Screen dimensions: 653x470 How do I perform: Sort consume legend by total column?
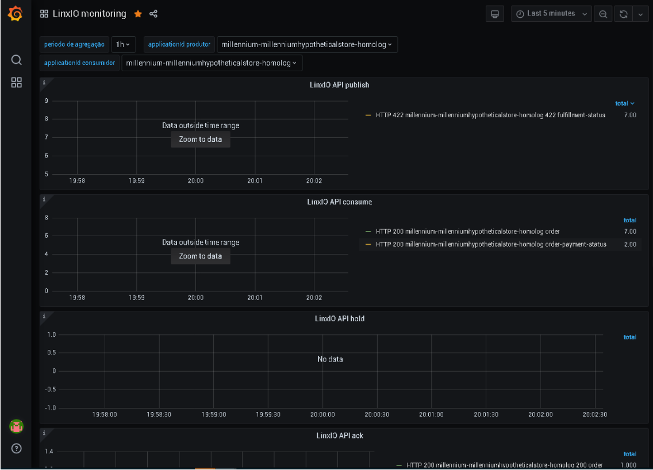tap(629, 220)
